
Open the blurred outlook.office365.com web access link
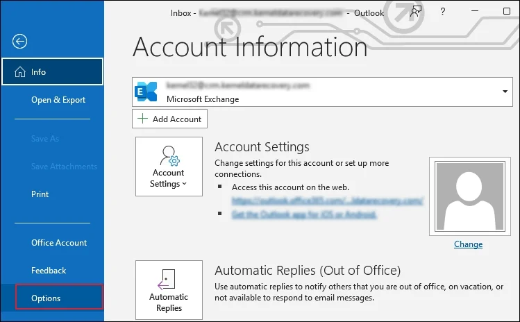point(327,201)
